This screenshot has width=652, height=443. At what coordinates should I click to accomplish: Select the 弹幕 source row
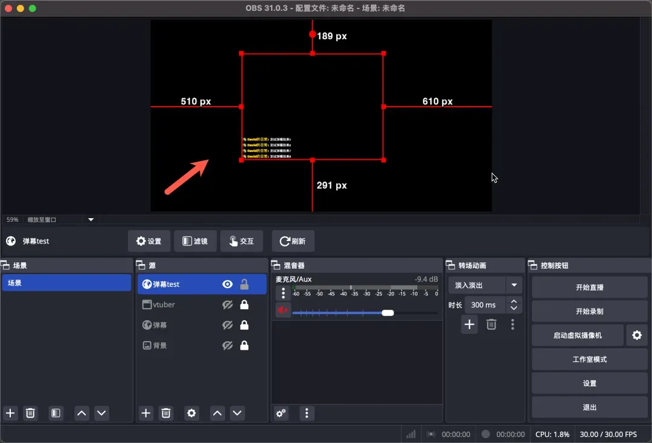(x=202, y=325)
